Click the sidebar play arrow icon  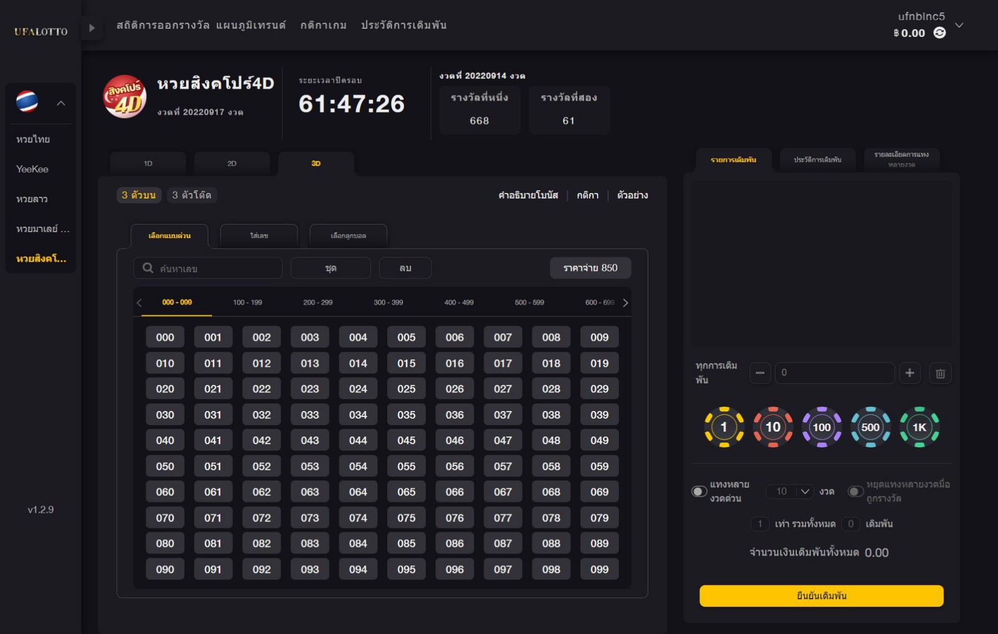click(x=92, y=28)
